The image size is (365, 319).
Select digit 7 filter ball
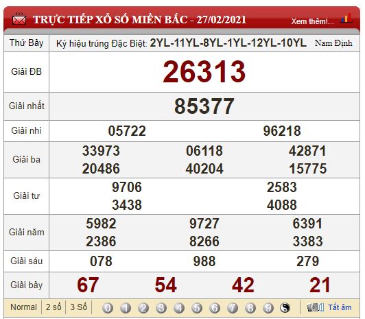point(233,308)
